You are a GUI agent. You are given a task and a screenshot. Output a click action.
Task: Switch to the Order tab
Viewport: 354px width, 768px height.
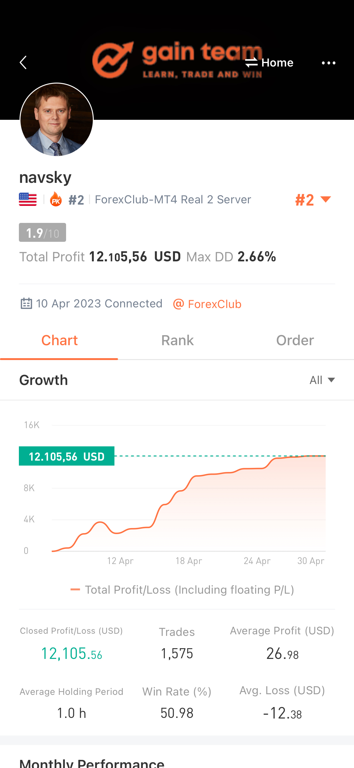(x=295, y=340)
